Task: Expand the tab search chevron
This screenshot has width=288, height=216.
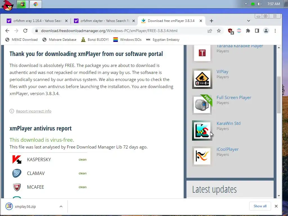Action: click(249, 21)
